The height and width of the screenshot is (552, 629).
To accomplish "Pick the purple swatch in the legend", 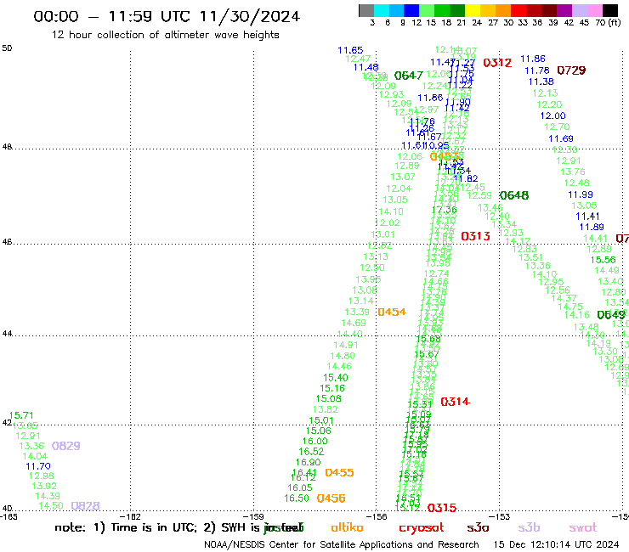I will (x=564, y=10).
